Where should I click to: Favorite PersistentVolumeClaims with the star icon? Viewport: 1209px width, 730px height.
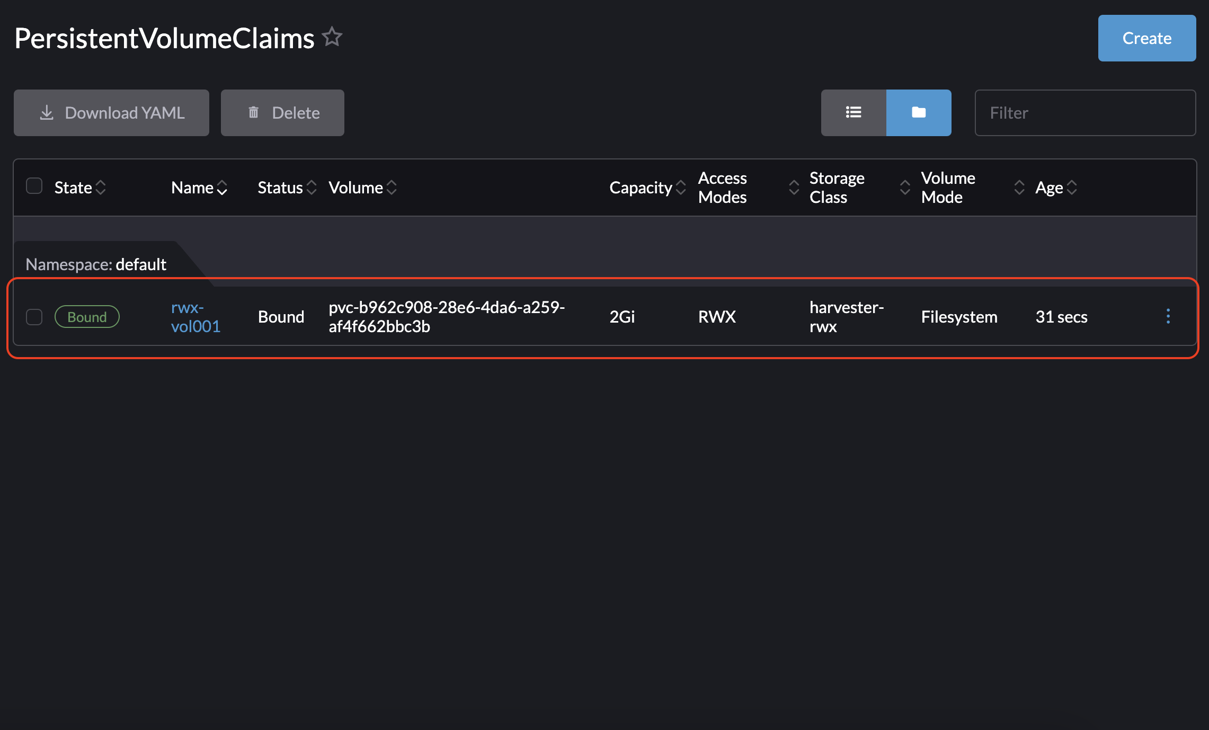[332, 37]
